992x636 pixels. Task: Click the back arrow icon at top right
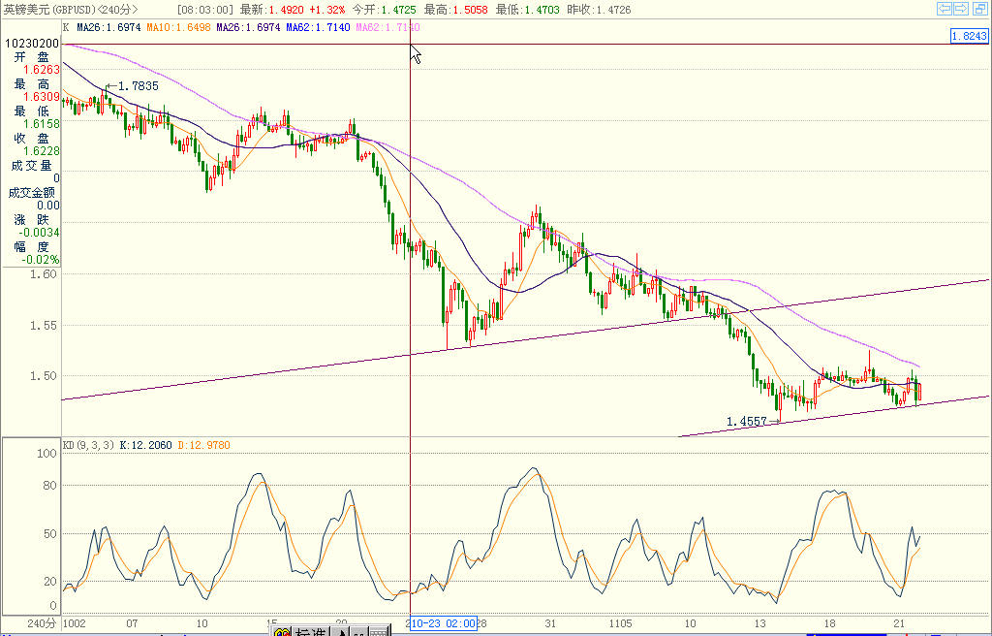click(945, 8)
